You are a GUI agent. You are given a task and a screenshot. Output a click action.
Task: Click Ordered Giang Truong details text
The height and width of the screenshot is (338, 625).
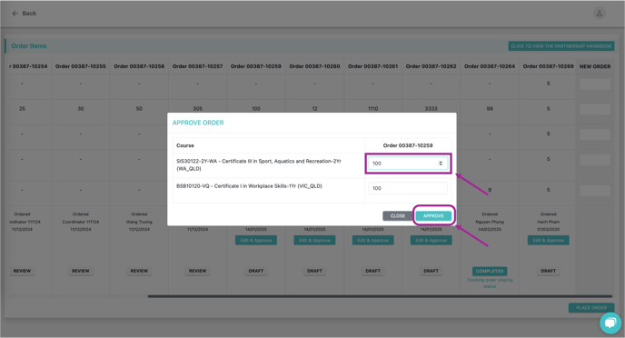pos(139,222)
